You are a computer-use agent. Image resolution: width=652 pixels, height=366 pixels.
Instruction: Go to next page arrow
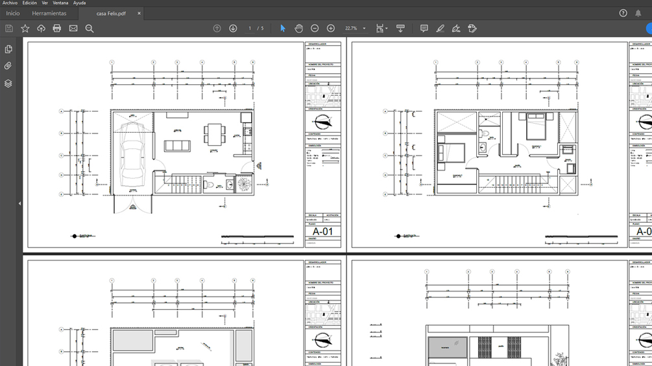233,29
